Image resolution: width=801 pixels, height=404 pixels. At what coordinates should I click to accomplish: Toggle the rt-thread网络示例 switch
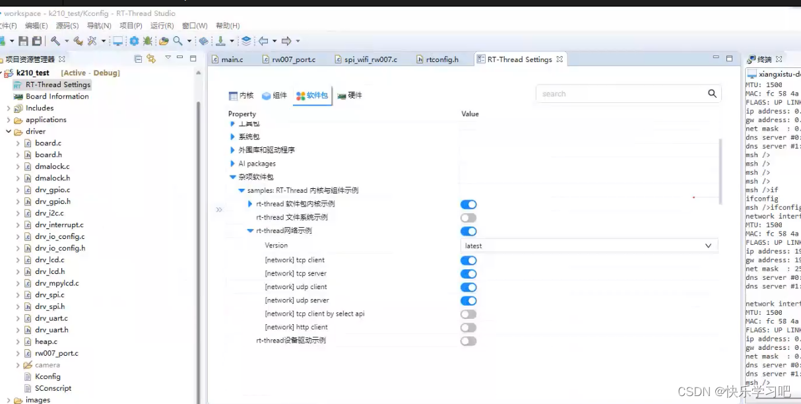click(x=468, y=231)
